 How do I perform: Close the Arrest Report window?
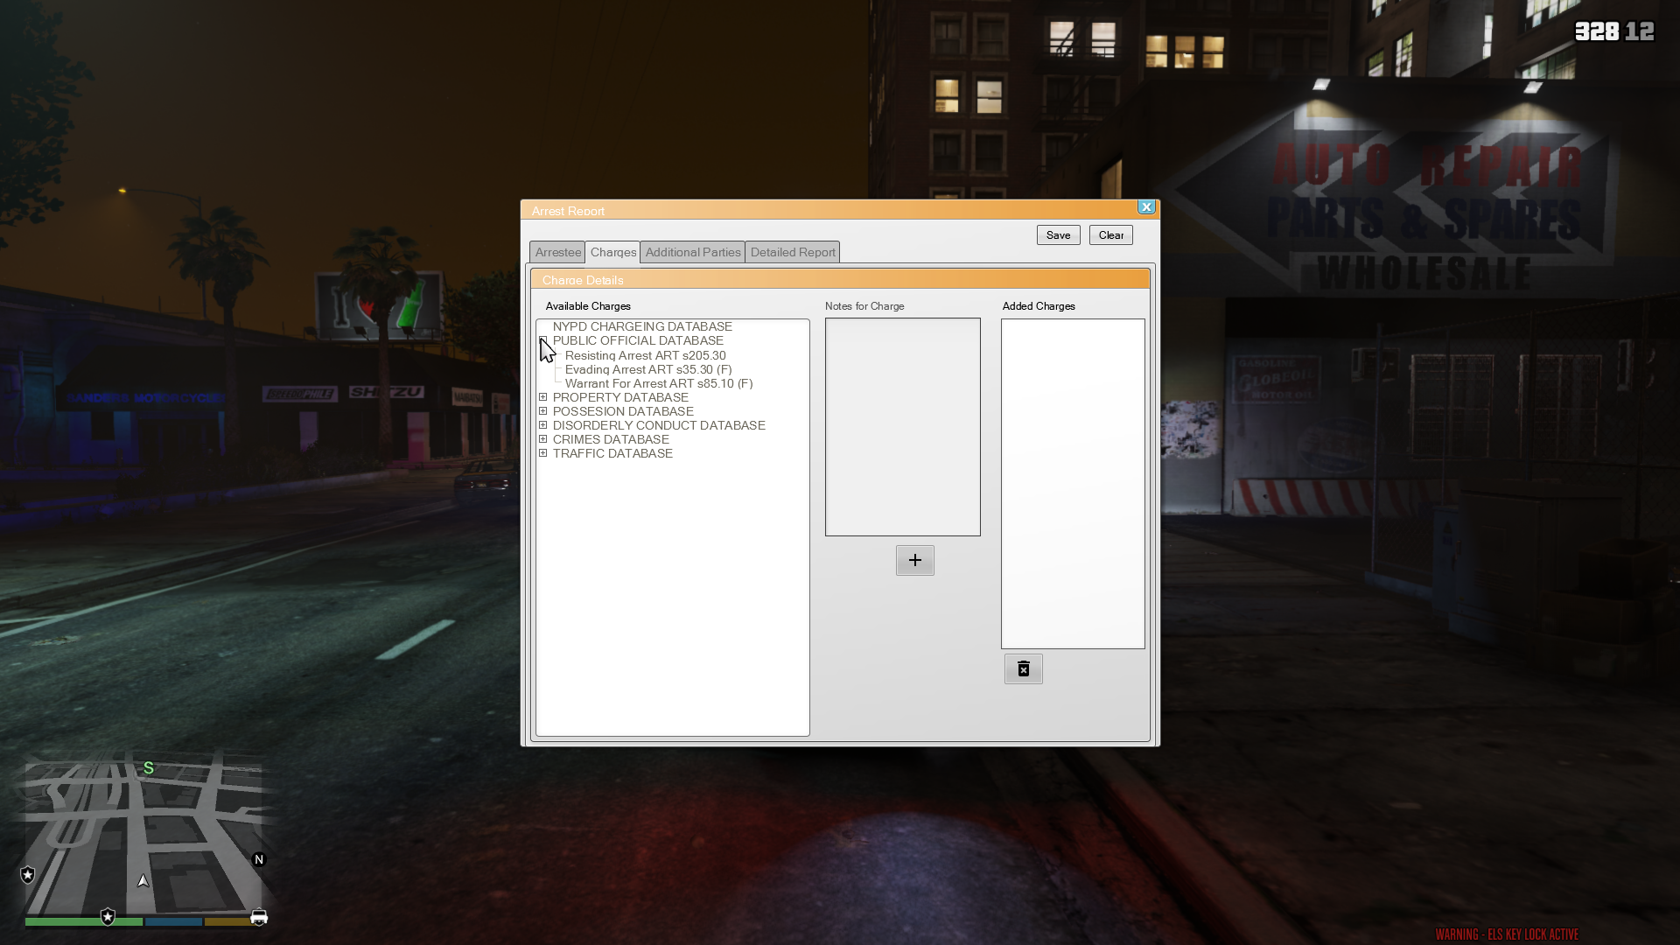(1145, 207)
